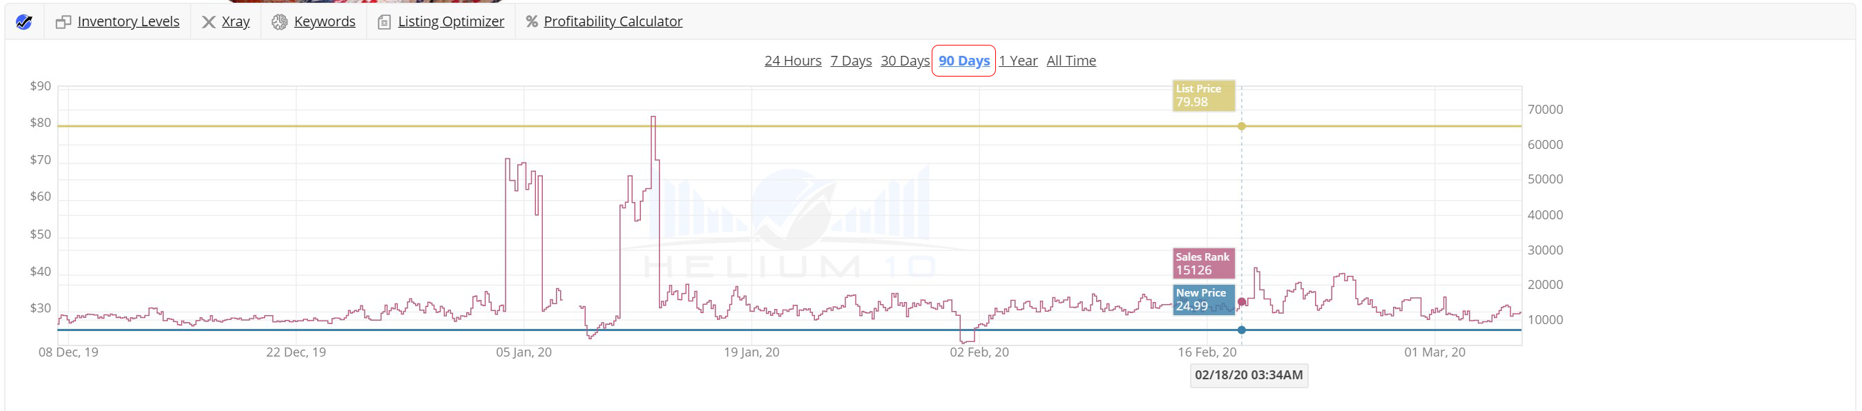
Task: Click the $70 price axis label
Action: click(41, 161)
